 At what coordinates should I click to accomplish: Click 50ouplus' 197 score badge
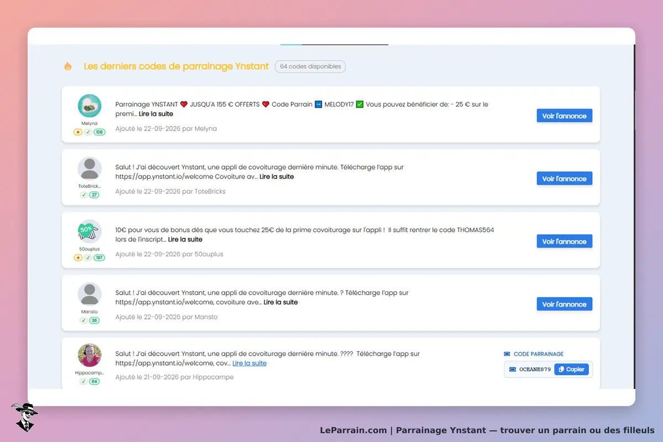pos(99,258)
